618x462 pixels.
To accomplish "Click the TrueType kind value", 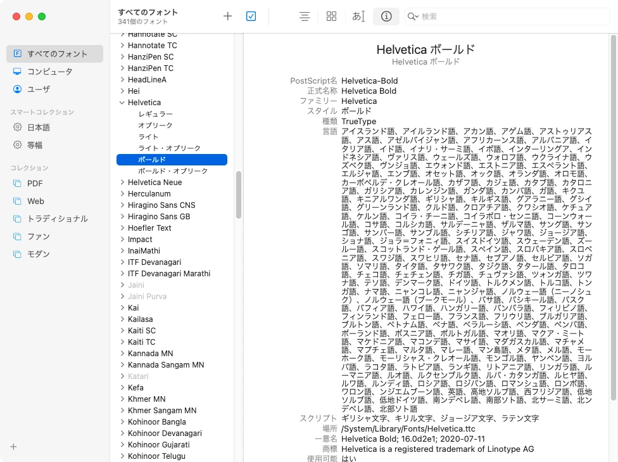I will [x=358, y=122].
